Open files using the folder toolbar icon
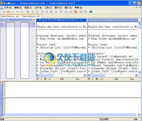 (8, 12)
